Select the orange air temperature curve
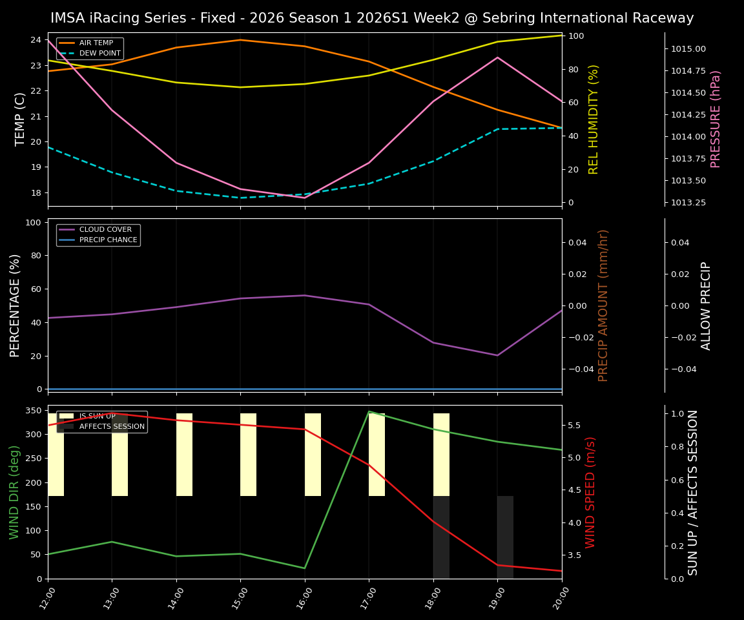Viewport: 744px width, 620px height. [x=239, y=39]
